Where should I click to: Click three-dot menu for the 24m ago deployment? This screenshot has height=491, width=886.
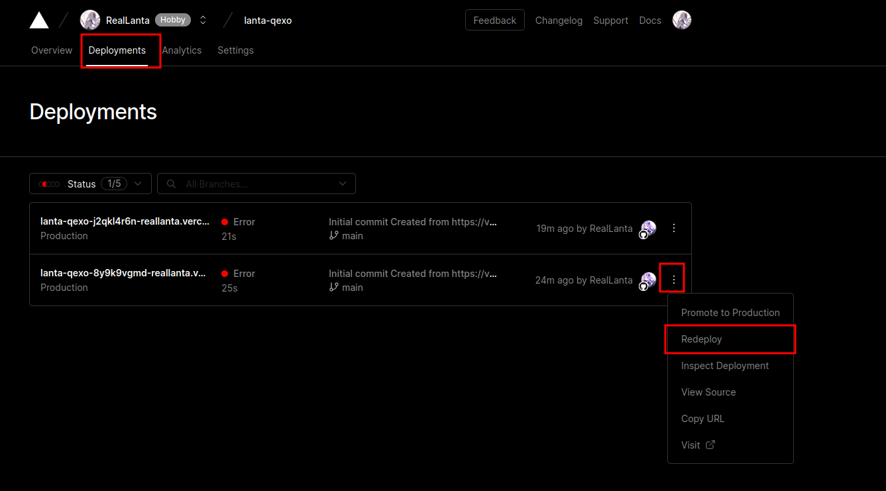[674, 280]
